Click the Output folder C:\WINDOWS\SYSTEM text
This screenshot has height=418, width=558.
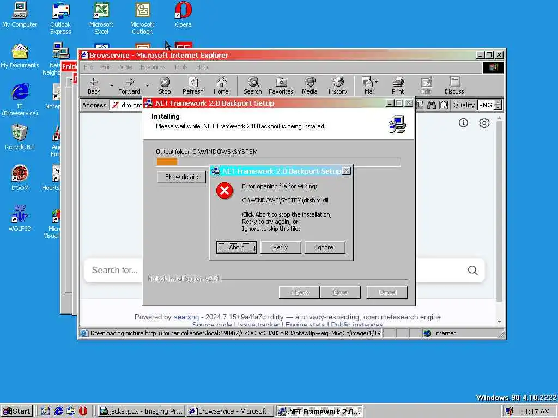[x=207, y=152]
